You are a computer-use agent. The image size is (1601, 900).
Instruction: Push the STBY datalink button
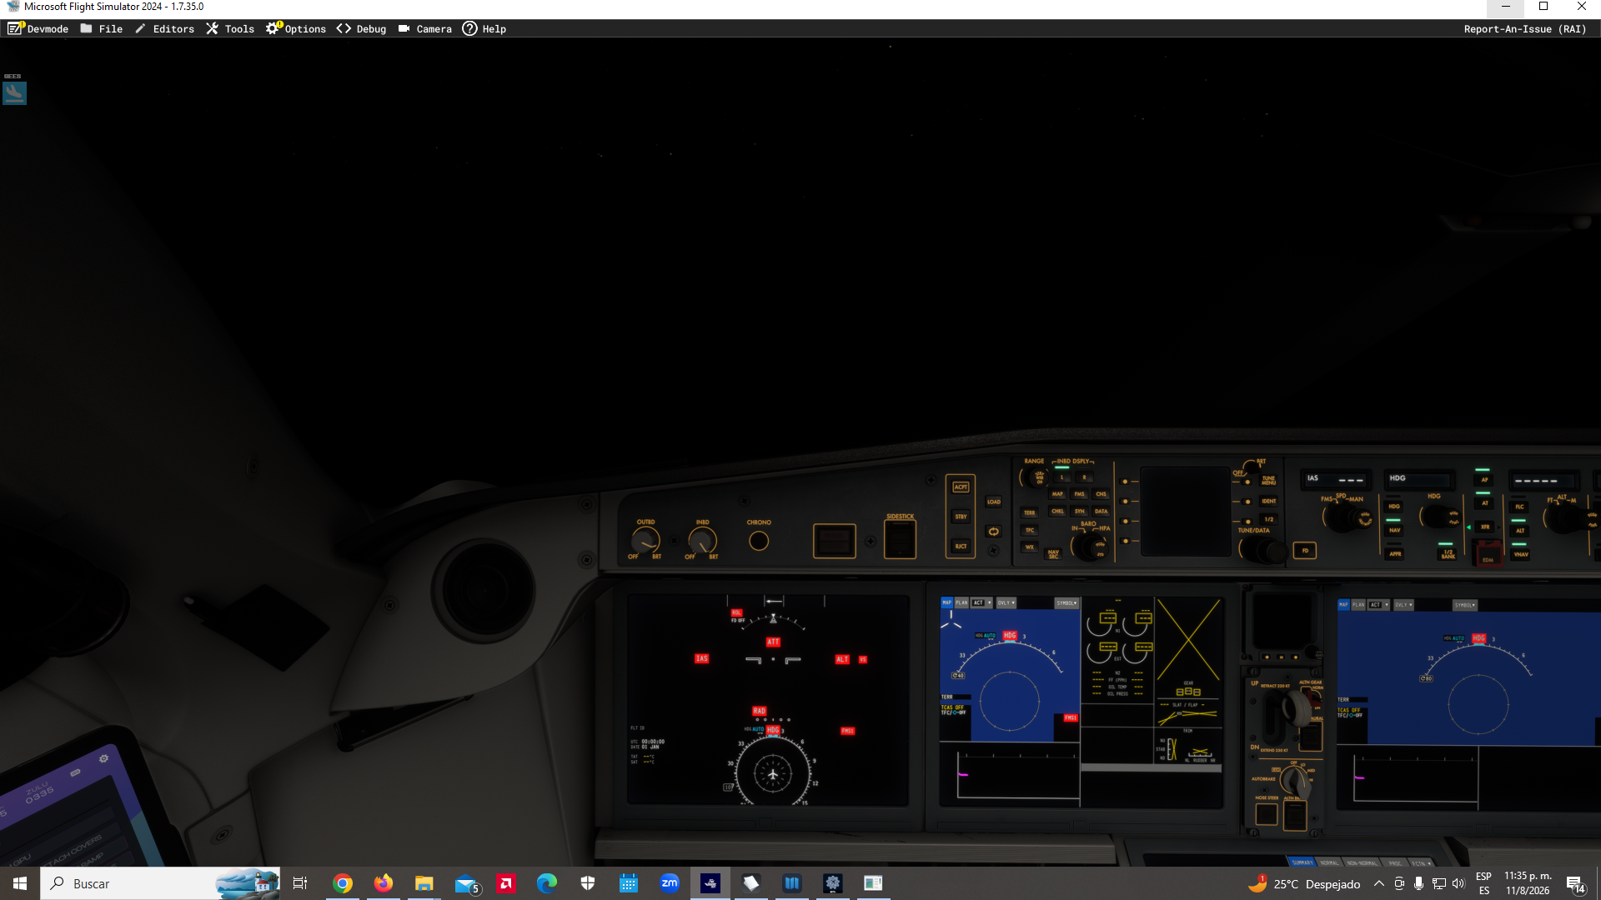coord(961,517)
